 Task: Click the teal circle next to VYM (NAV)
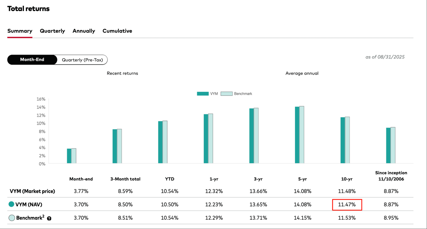coord(12,204)
